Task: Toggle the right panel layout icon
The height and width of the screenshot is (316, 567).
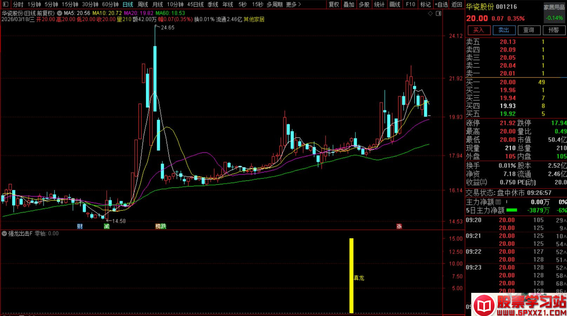Action: [439, 13]
